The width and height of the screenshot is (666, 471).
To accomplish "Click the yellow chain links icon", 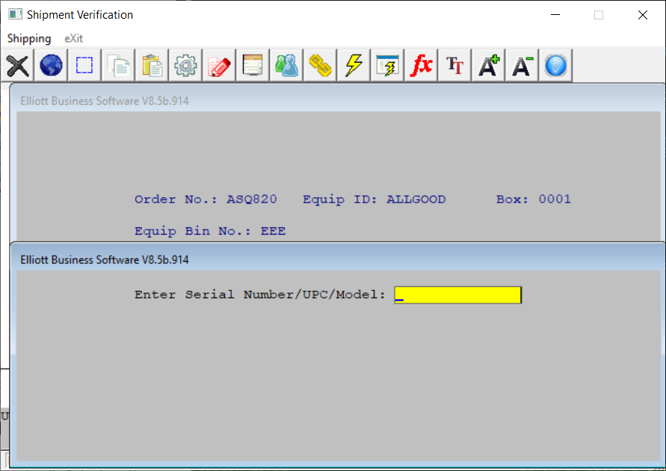I will [320, 65].
